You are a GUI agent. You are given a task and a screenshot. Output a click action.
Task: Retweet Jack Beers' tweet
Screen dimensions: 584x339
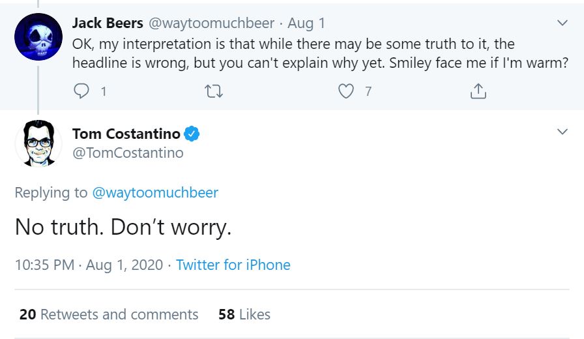213,92
